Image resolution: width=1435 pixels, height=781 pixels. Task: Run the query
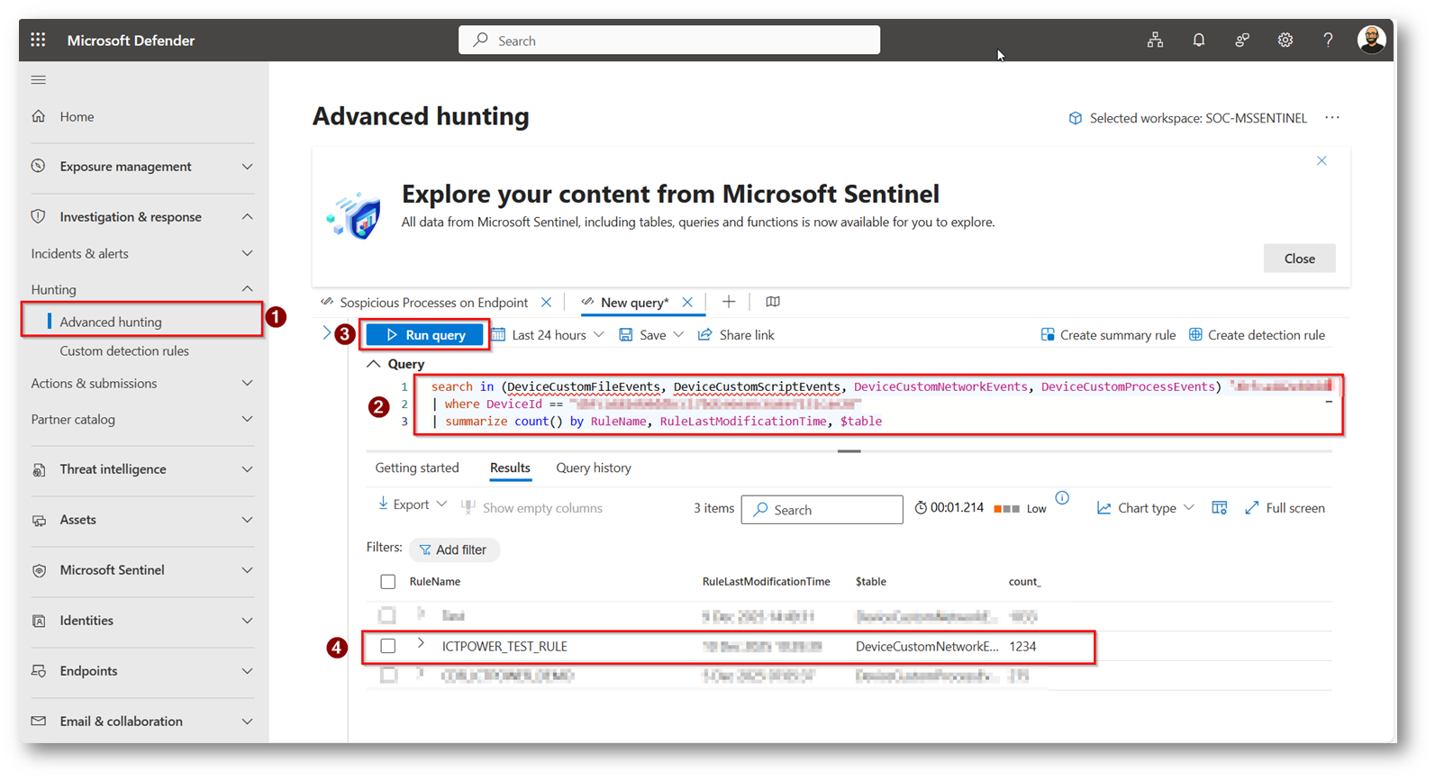pyautogui.click(x=425, y=335)
